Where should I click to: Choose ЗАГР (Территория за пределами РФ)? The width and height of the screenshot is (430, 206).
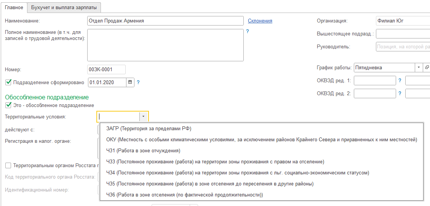coord(149,129)
